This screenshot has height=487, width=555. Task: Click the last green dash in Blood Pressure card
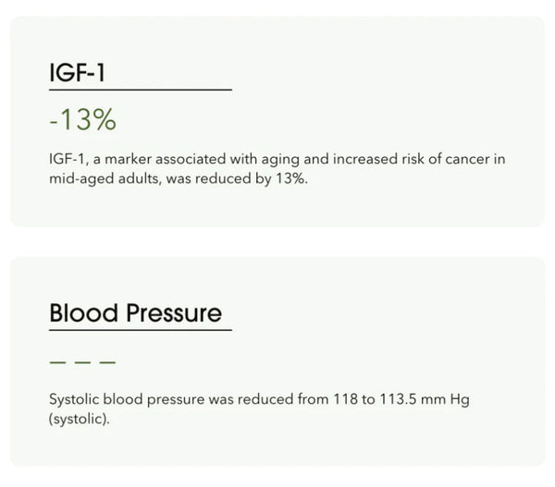point(107,362)
